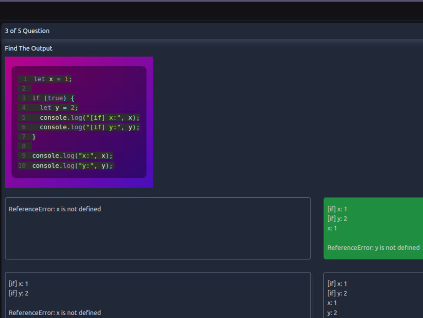
Task: Pick answer with only [if] logs then x error
Action: coord(158,295)
